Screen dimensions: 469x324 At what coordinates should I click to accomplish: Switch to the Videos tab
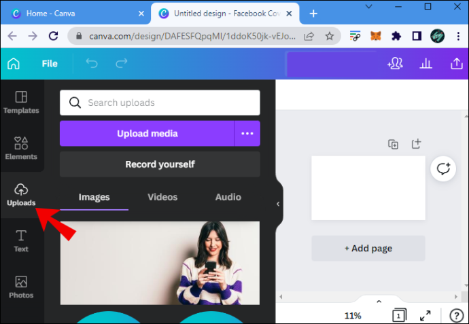point(162,197)
